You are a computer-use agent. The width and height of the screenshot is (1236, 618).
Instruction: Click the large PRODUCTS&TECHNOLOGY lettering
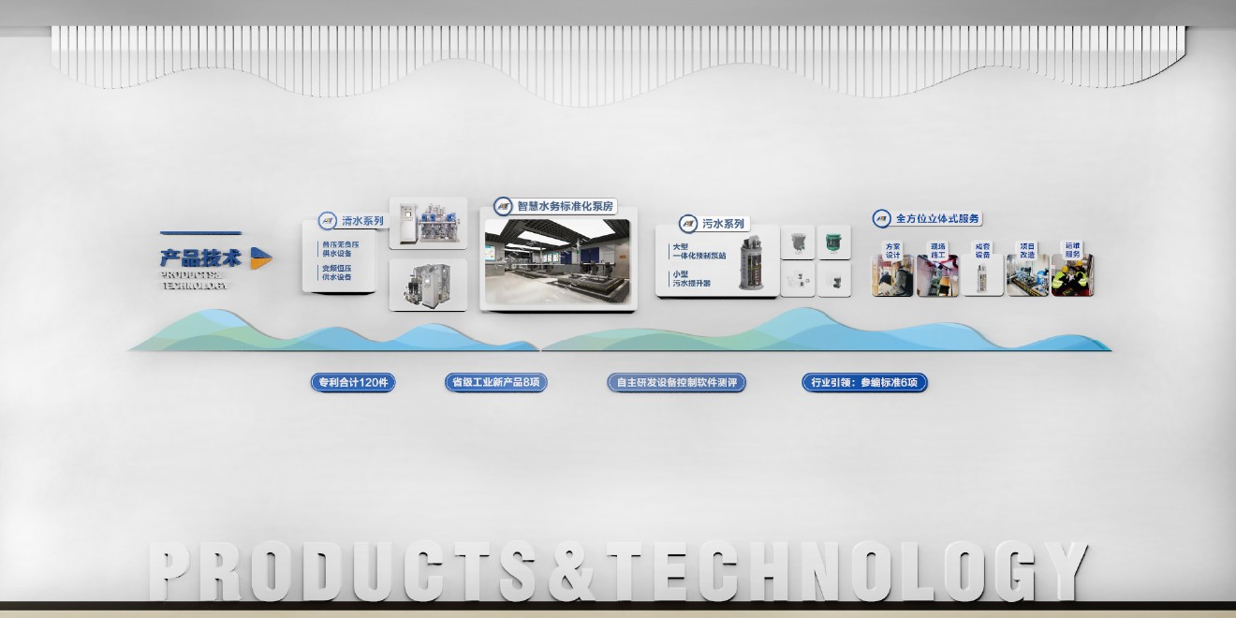[618, 570]
